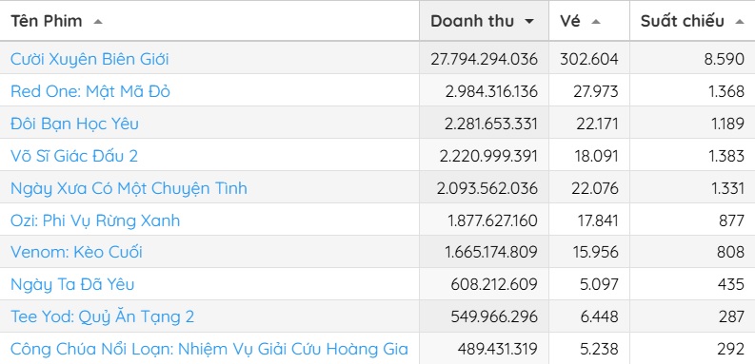The image size is (755, 364).
Task: Click the sort arrow beside Vé
Action: pyautogui.click(x=596, y=22)
